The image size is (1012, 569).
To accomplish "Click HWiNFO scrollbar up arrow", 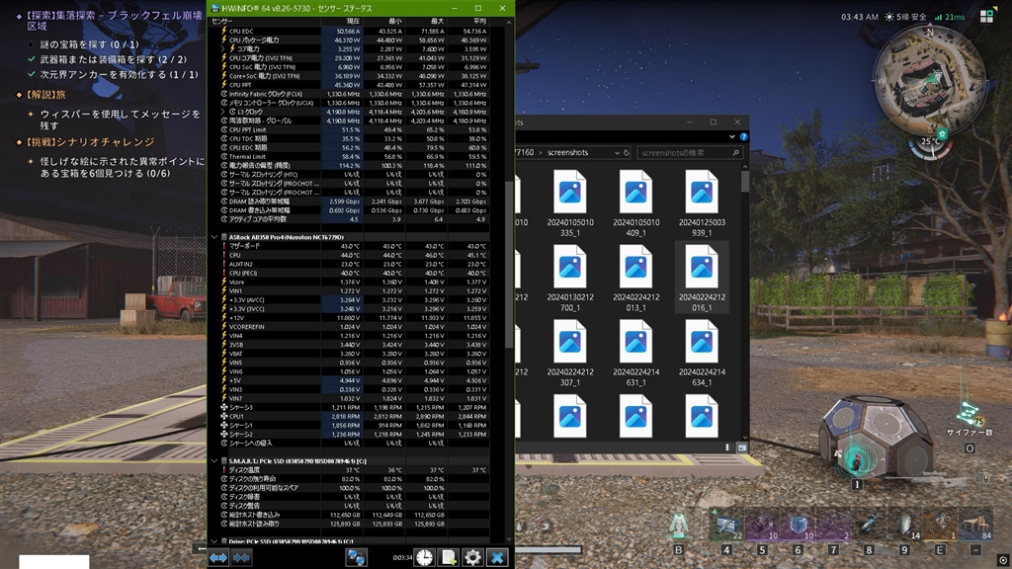I will [x=509, y=23].
